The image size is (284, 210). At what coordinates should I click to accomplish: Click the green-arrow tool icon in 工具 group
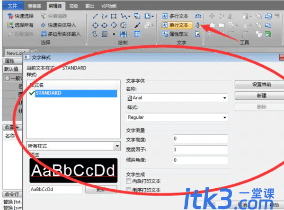268,34
